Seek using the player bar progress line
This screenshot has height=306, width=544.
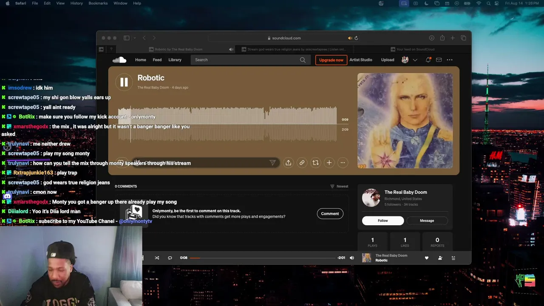263,258
